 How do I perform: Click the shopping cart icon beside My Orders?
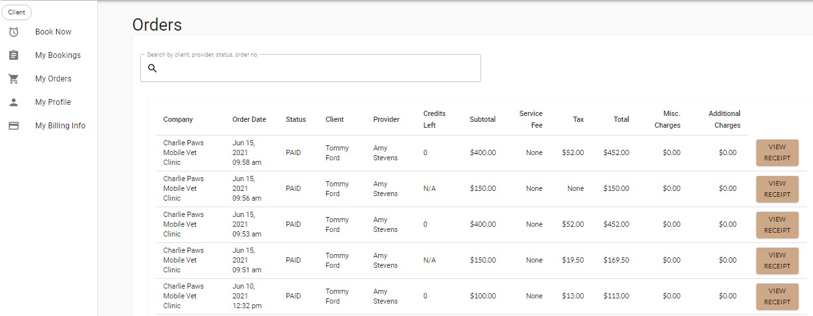14,79
